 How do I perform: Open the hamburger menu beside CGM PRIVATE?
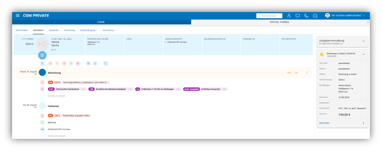click(17, 16)
